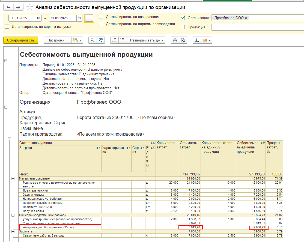Send report by email envelope icon

click(x=205, y=40)
